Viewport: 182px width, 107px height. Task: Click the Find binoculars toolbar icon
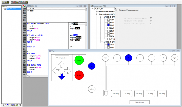[x=27, y=2]
